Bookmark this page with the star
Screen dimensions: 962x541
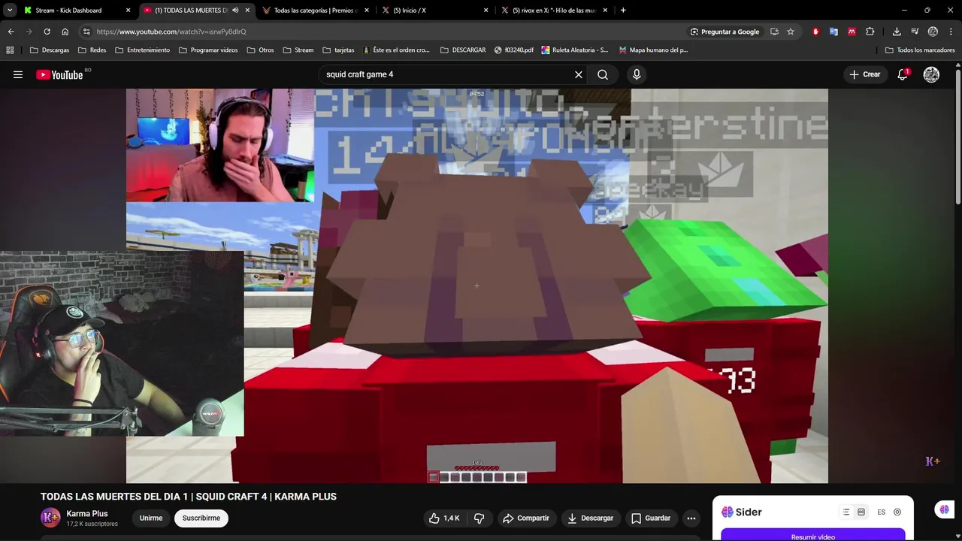(x=791, y=32)
